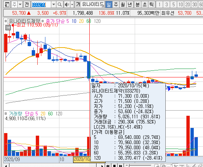
Task: Switch to 초 second chart
Action: coord(144,5)
